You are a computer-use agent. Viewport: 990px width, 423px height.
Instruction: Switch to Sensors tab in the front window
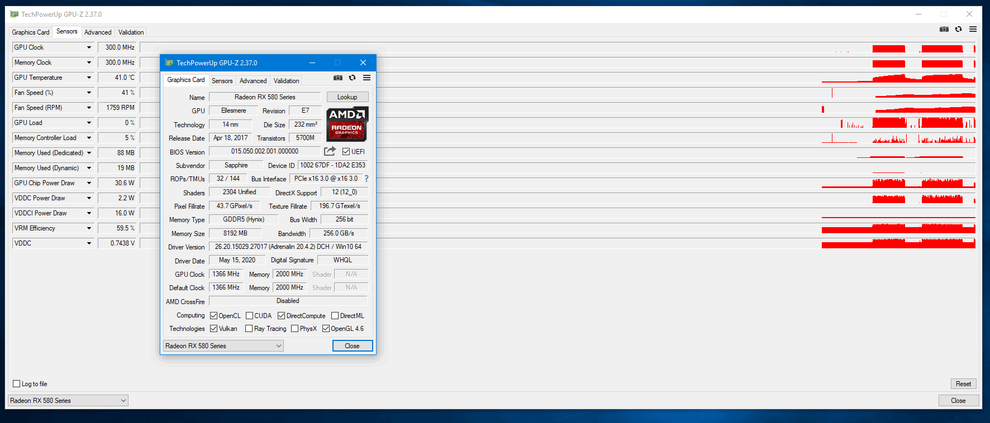point(222,81)
